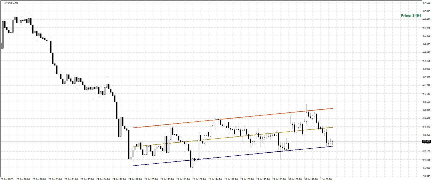The width and height of the screenshot is (432, 182).
Task: Click the 65.260 price axis label
Action: click(427, 36)
